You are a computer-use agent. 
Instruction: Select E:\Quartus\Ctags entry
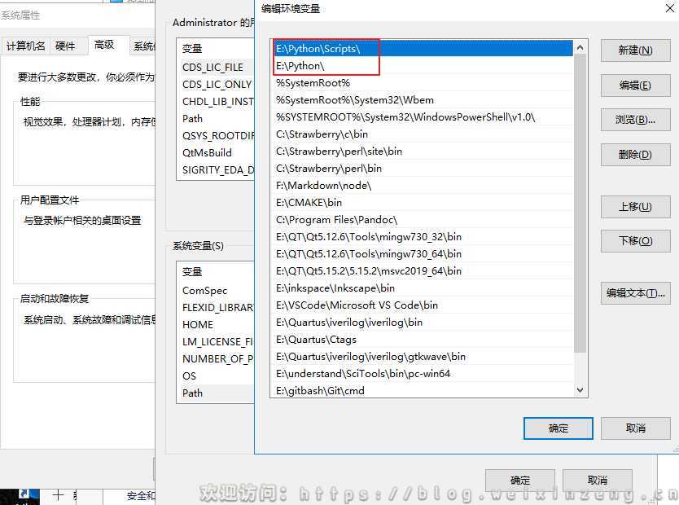coord(423,340)
